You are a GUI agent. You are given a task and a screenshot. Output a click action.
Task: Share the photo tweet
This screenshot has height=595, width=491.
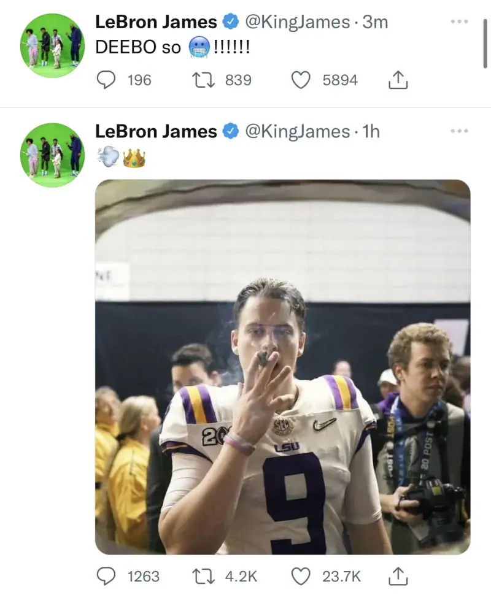[x=399, y=576]
